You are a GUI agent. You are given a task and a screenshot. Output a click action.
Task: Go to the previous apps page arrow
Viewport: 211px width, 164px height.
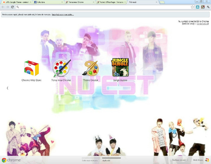(8, 88)
